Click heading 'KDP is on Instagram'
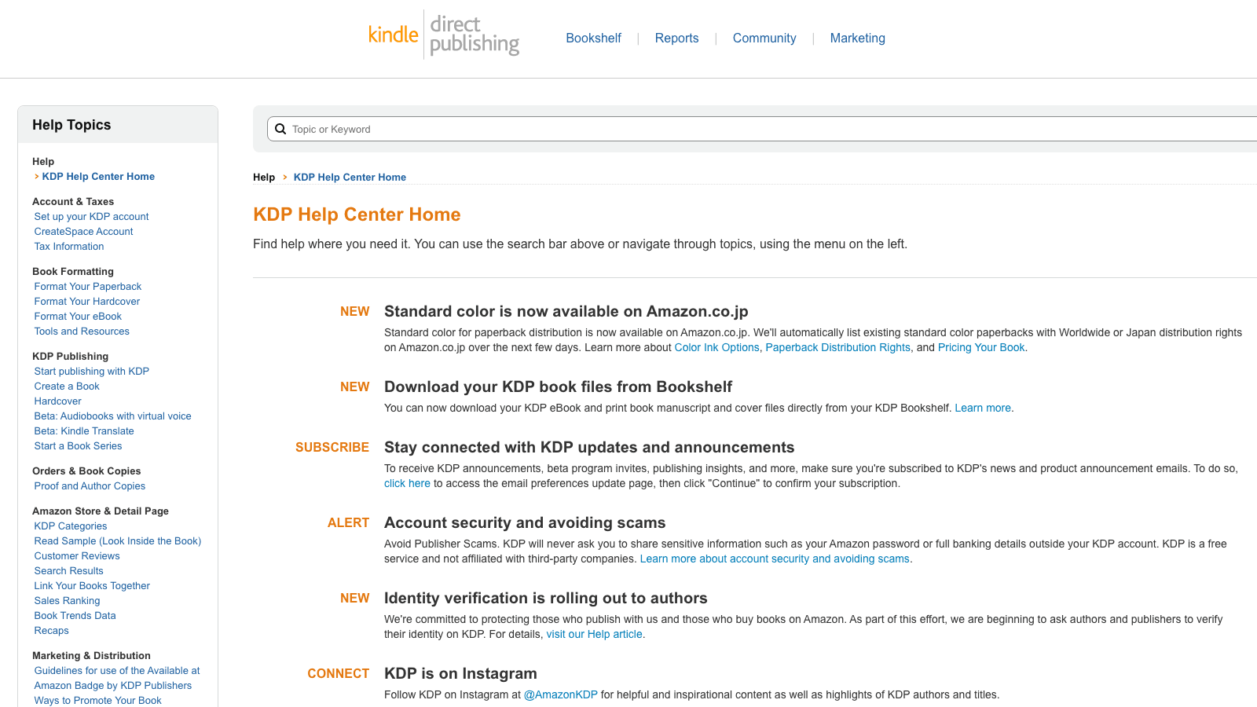Image resolution: width=1257 pixels, height=707 pixels. [460, 673]
